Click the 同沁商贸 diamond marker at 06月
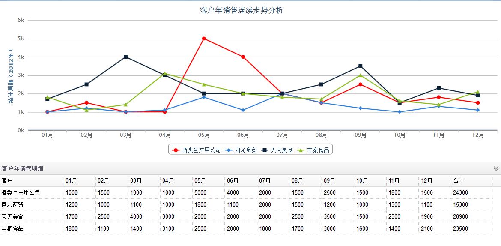501x246 pixels. click(x=243, y=110)
